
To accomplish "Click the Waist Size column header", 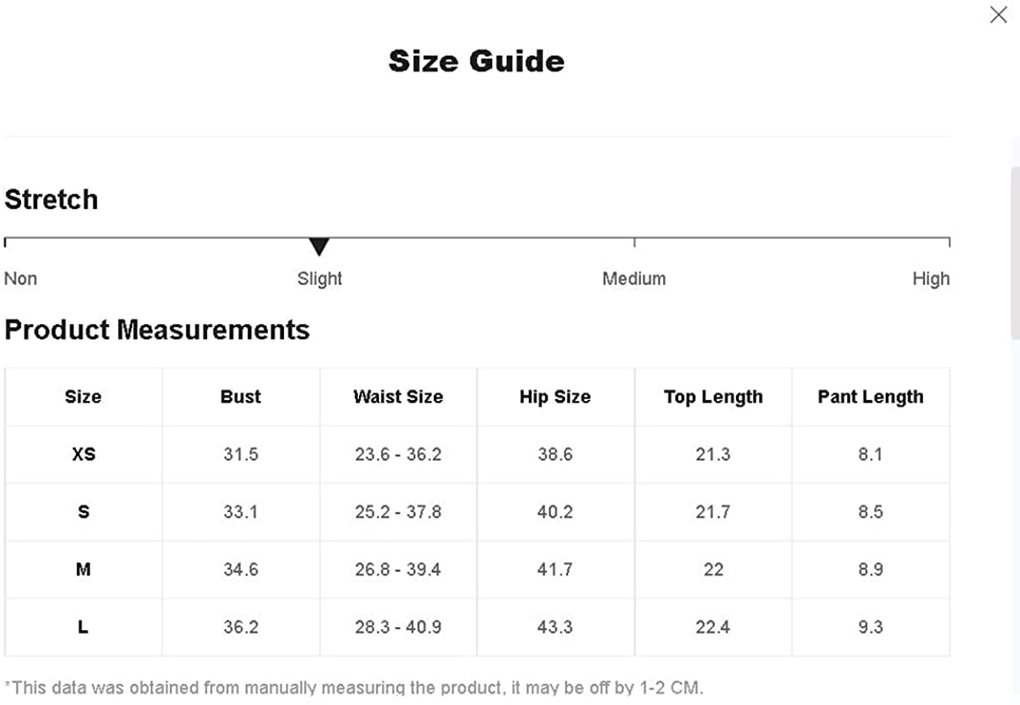I will [398, 397].
